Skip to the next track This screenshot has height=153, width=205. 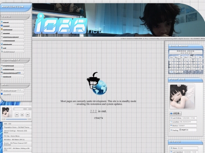tap(28, 114)
